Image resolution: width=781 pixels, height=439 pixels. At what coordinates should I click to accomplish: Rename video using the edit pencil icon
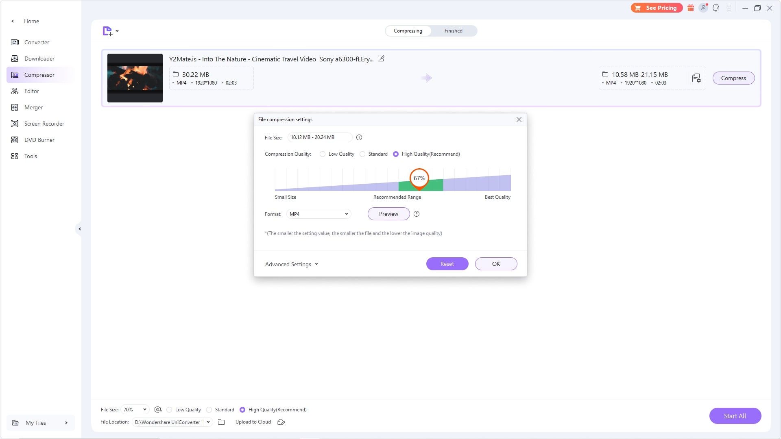(x=381, y=59)
